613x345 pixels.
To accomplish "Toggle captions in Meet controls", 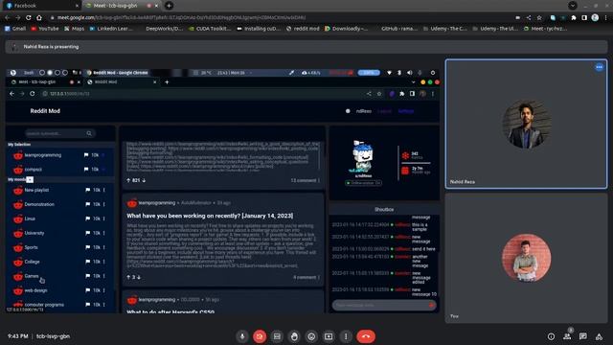I will tap(277, 336).
